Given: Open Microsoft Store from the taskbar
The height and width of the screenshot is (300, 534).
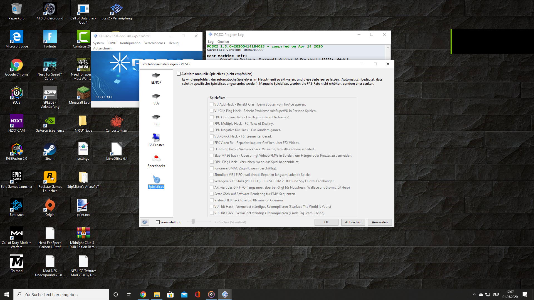Looking at the screenshot, I should click(x=170, y=294).
